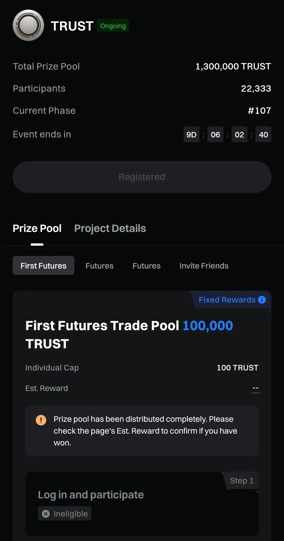Click the #107 current phase value
Viewport: 284px width, 541px height.
tap(259, 111)
